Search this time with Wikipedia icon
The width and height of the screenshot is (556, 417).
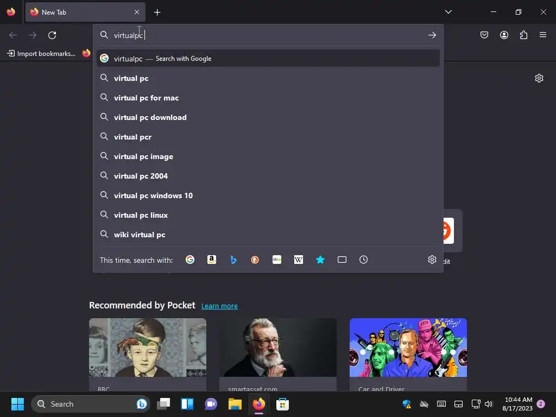[299, 260]
